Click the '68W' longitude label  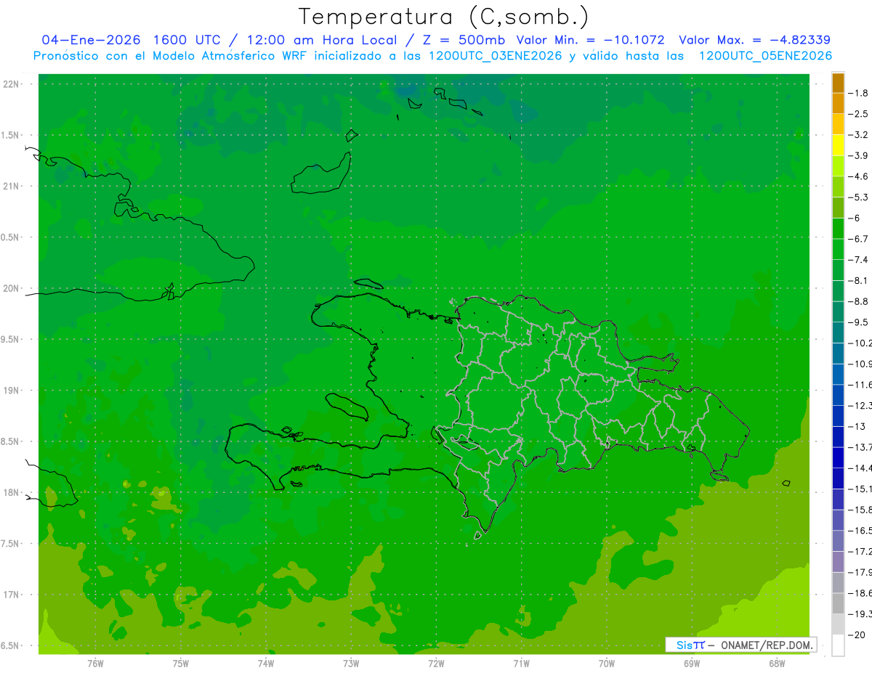tap(776, 664)
